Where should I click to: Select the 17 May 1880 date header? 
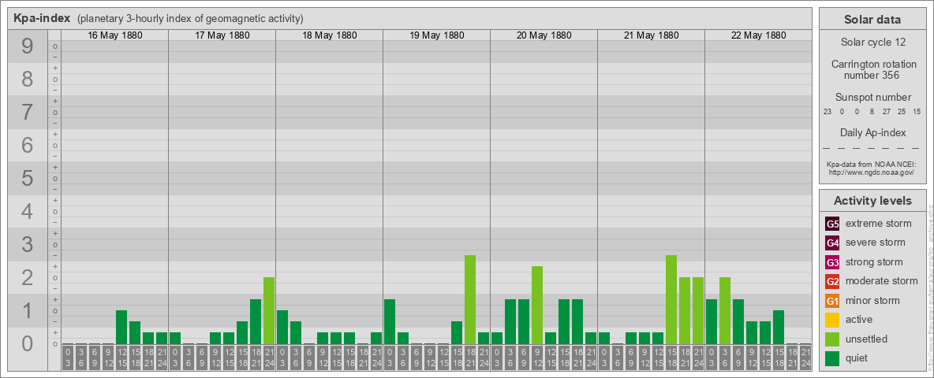222,35
